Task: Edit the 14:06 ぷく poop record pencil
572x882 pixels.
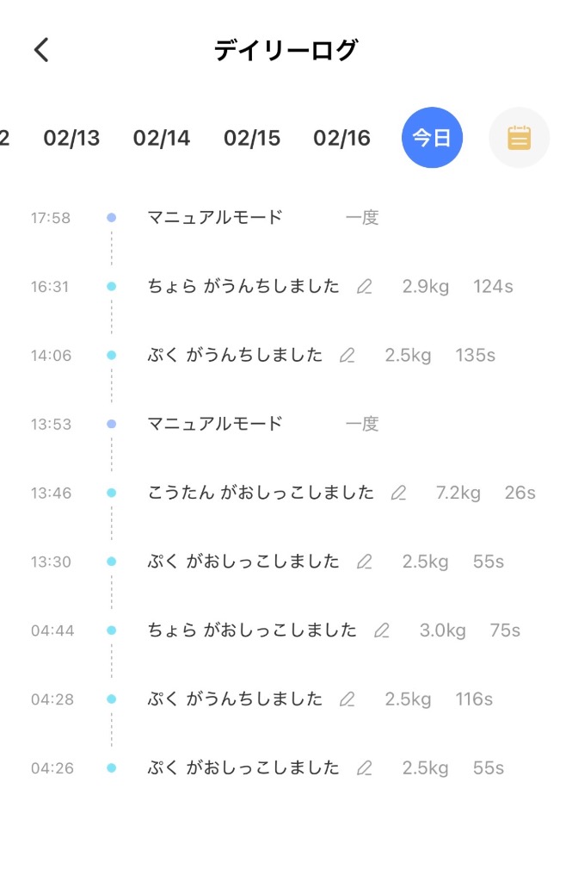Action: 348,355
